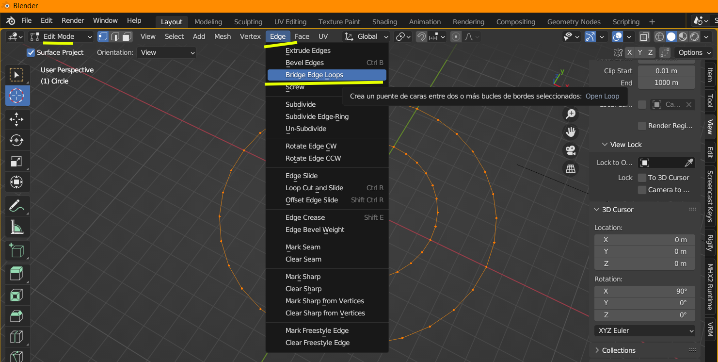The height and width of the screenshot is (362, 718).
Task: Enable Lock To 3D Cursor checkbox
Action: 642,178
